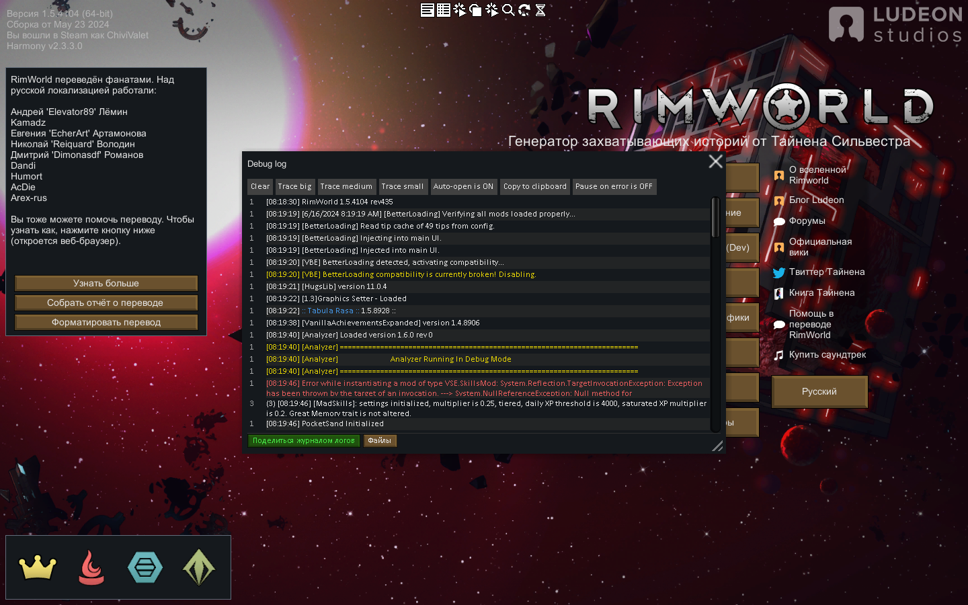Click the Twitter bird icon
Image resolution: width=968 pixels, height=605 pixels.
click(x=779, y=272)
